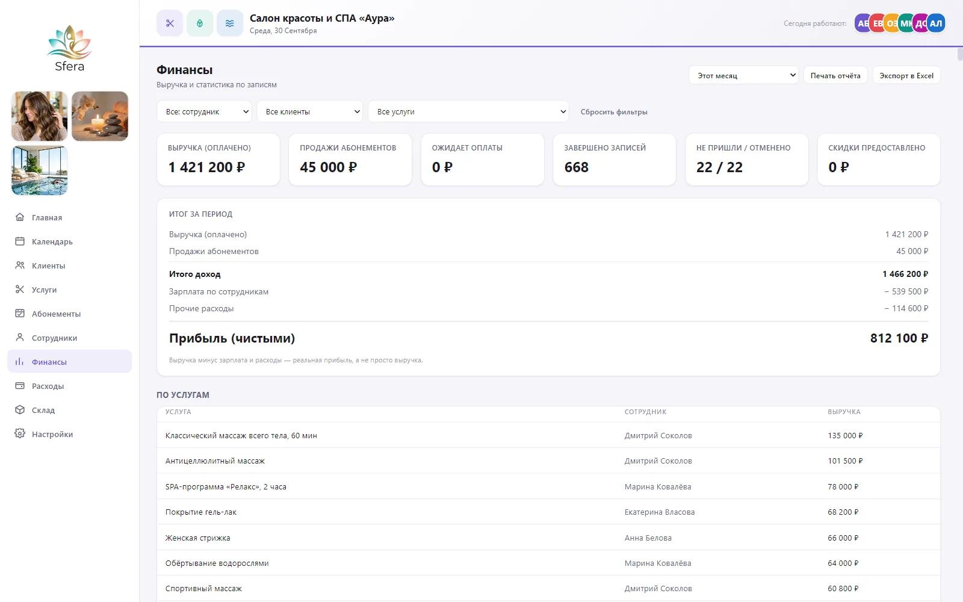
Task: Open Абонементы via its ticket icon
Action: click(x=20, y=314)
